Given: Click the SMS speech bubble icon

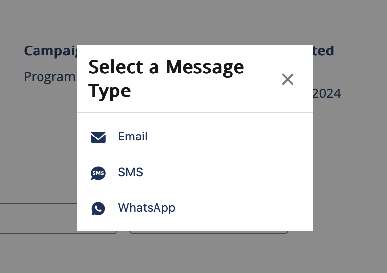Looking at the screenshot, I should [98, 173].
